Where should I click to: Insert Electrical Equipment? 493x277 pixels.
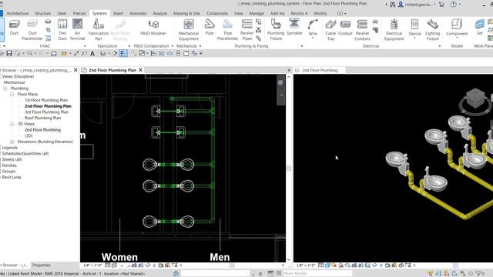[x=394, y=30]
